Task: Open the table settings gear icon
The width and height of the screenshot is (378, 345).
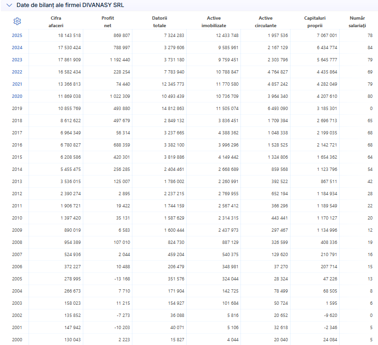Action: click(17, 21)
